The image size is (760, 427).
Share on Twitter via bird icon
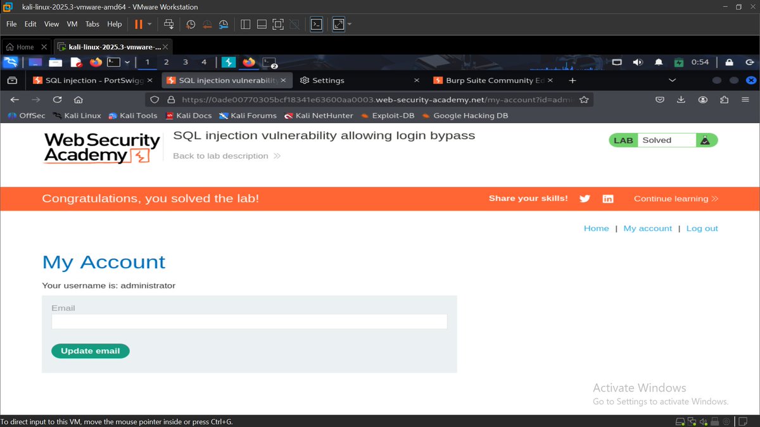(x=585, y=199)
